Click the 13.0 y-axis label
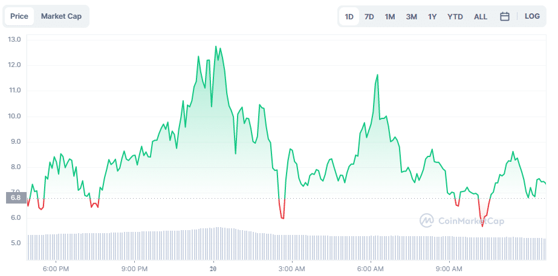 click(x=15, y=39)
